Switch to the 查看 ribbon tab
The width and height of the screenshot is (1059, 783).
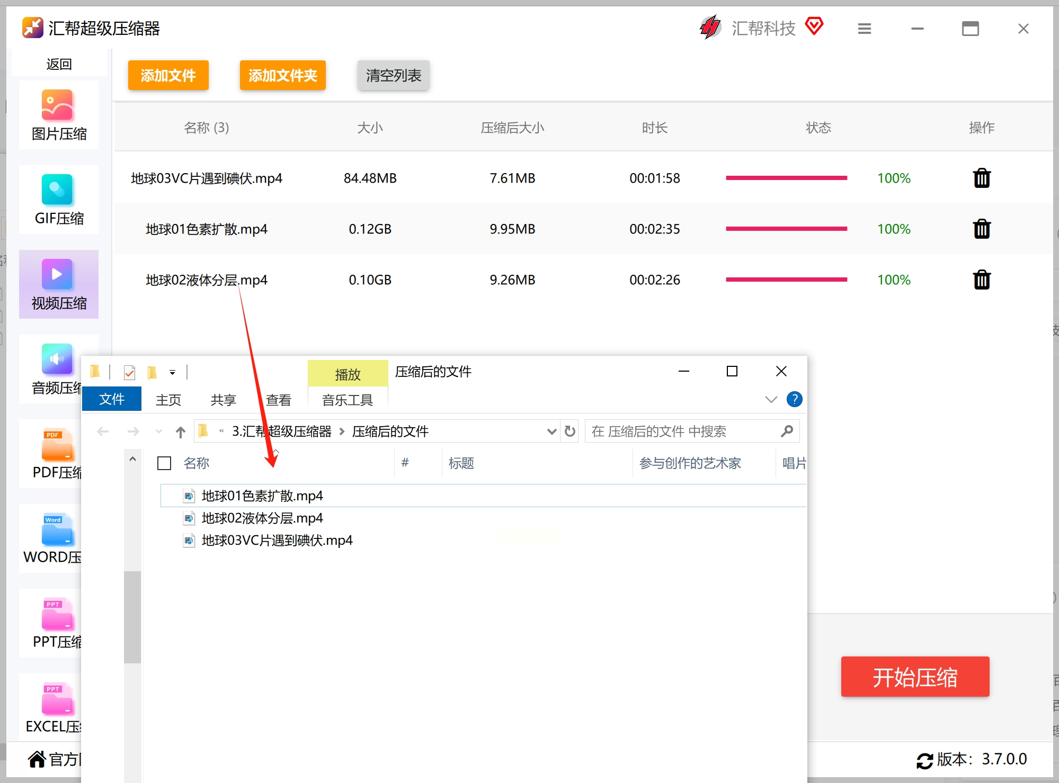[278, 400]
